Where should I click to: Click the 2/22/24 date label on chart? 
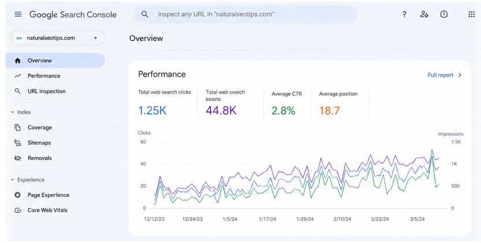pos(380,219)
